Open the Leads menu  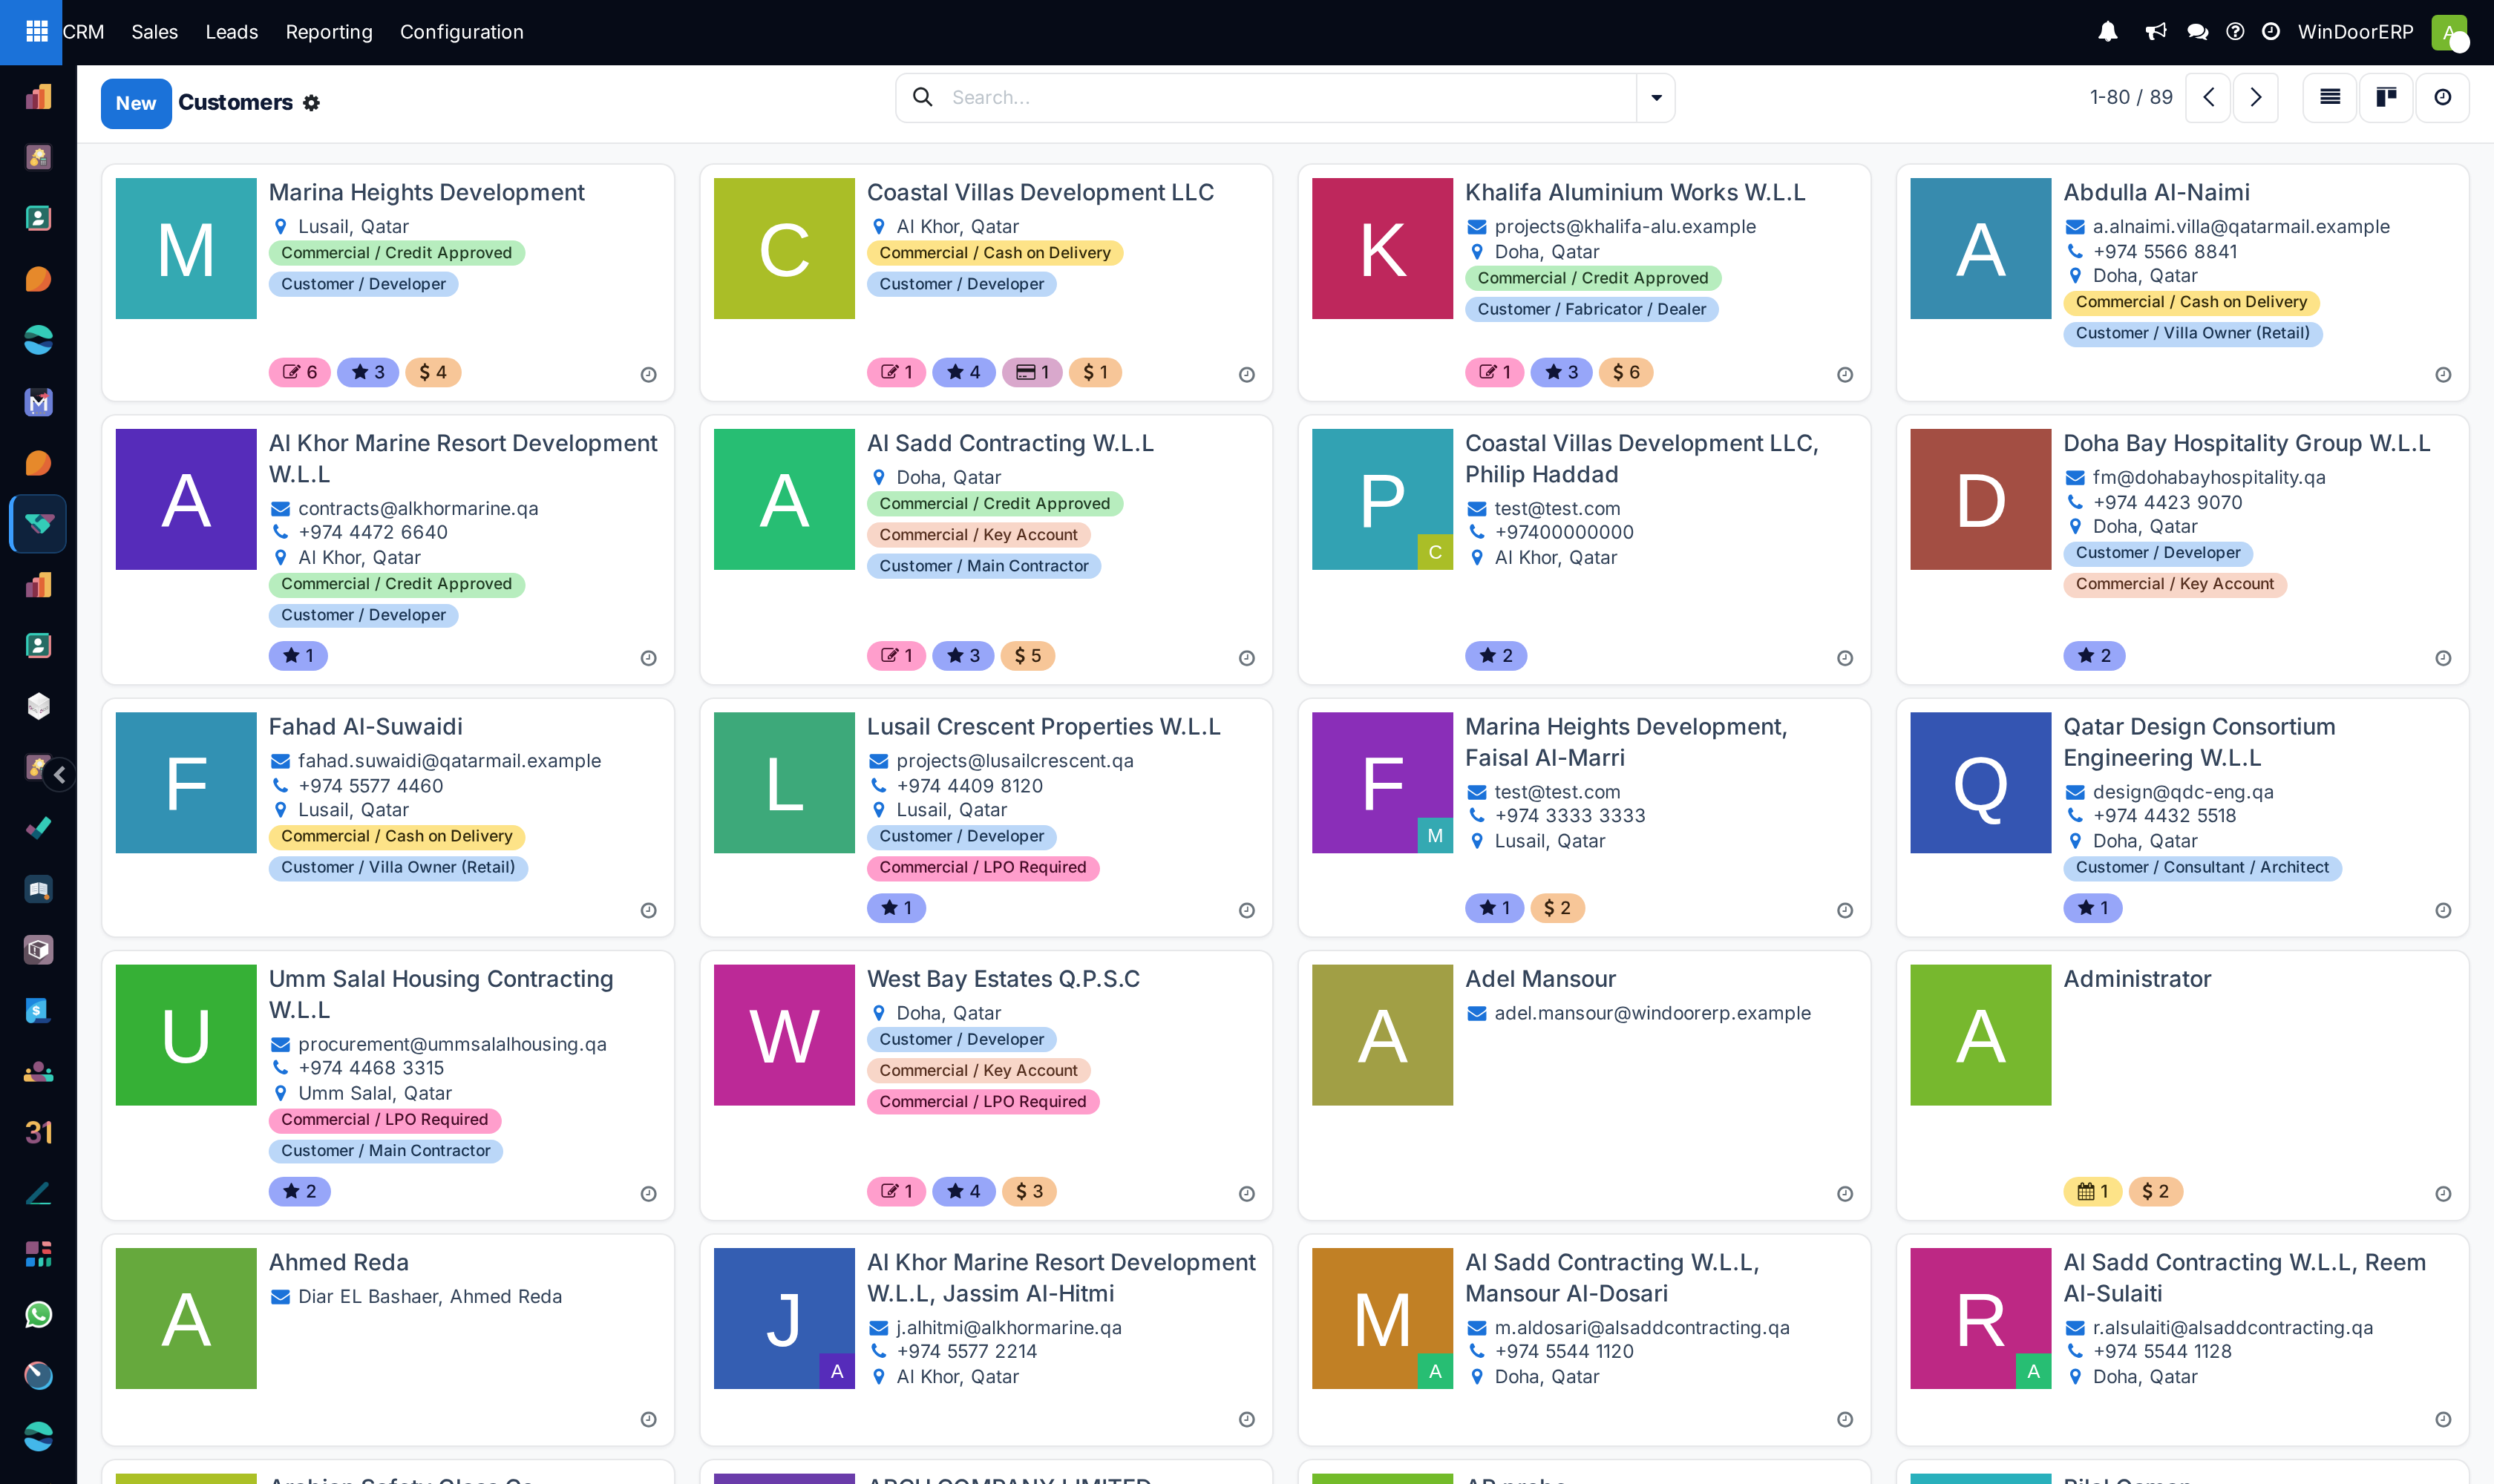[x=231, y=32]
